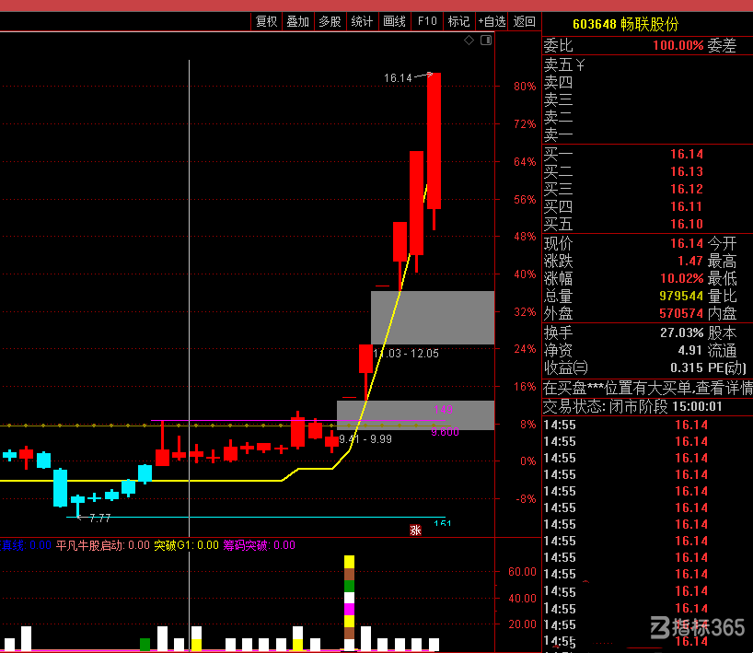Click the 卖五 sell level row

coord(647,64)
